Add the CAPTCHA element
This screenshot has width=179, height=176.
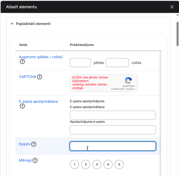[28, 77]
